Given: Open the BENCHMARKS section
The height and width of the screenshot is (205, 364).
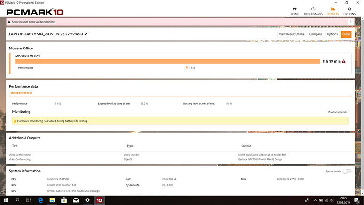Looking at the screenshot, I should 313,11.
